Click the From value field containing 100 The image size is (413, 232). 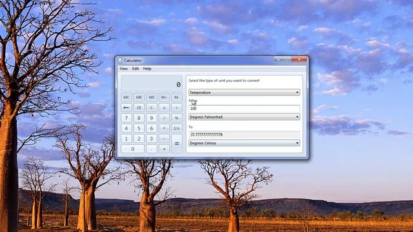244,108
